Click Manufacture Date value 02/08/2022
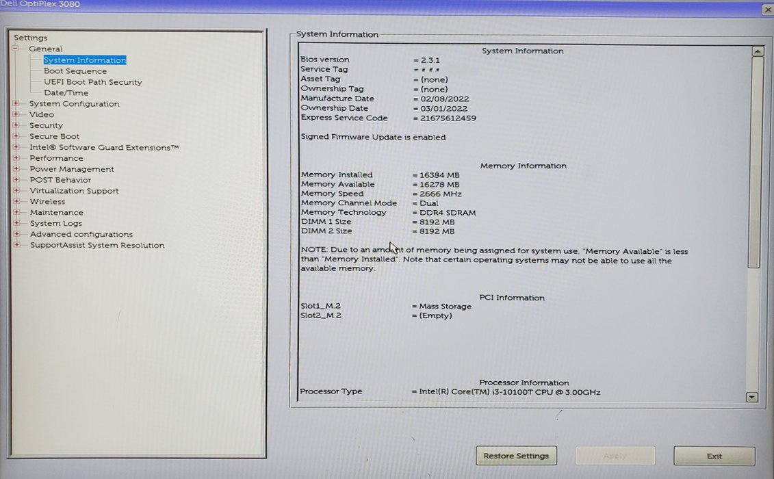Image resolution: width=774 pixels, height=479 pixels. pyautogui.click(x=445, y=99)
